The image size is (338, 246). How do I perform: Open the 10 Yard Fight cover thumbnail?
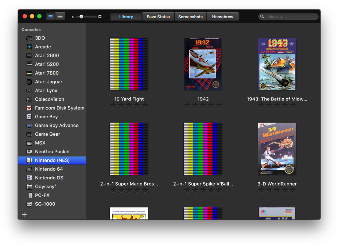click(129, 64)
